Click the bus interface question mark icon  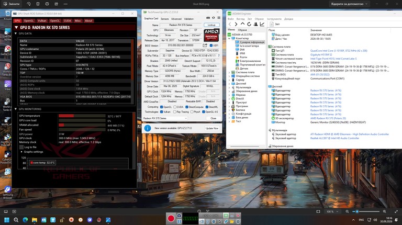pyautogui.click(x=219, y=55)
